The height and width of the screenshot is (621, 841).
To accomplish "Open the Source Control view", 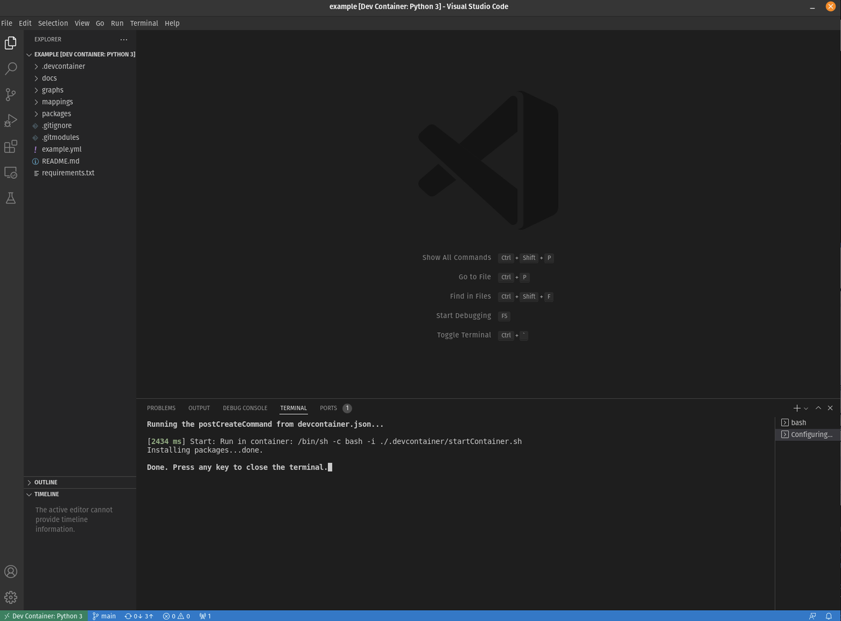I will coord(10,95).
